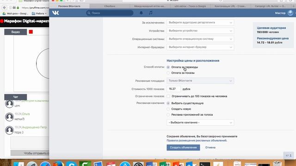Expand Интернет-браузеры dropdown
This screenshot has width=296, height=166.
200,47
